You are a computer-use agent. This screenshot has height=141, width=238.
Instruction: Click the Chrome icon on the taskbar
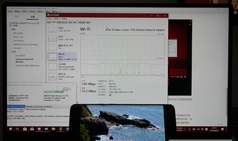coord(67,129)
